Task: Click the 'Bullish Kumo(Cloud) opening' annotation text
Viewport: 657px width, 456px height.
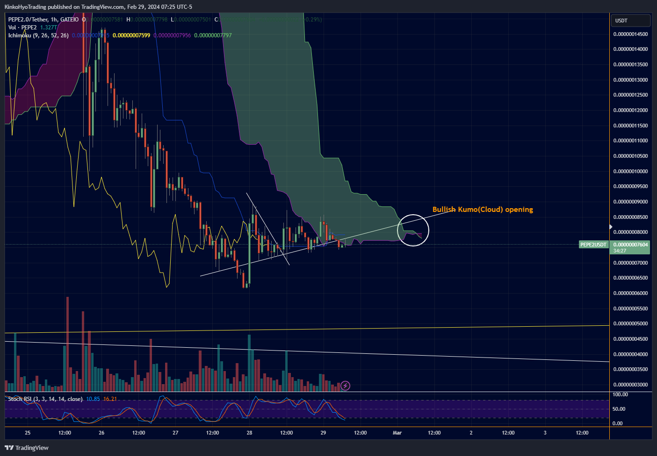Action: (x=483, y=209)
